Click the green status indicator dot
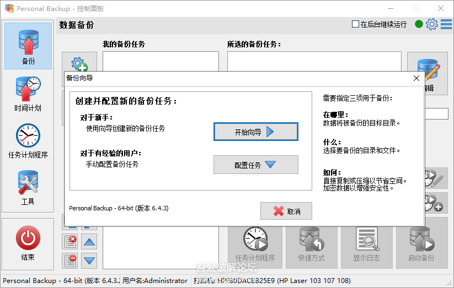 (419, 24)
